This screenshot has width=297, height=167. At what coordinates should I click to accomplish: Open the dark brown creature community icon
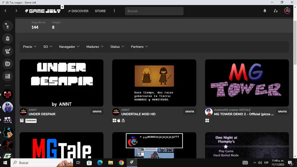8,145
